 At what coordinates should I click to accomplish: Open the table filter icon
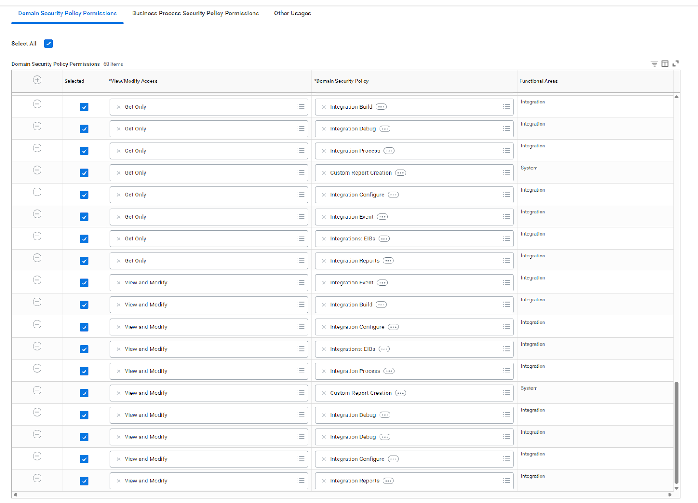(x=654, y=64)
